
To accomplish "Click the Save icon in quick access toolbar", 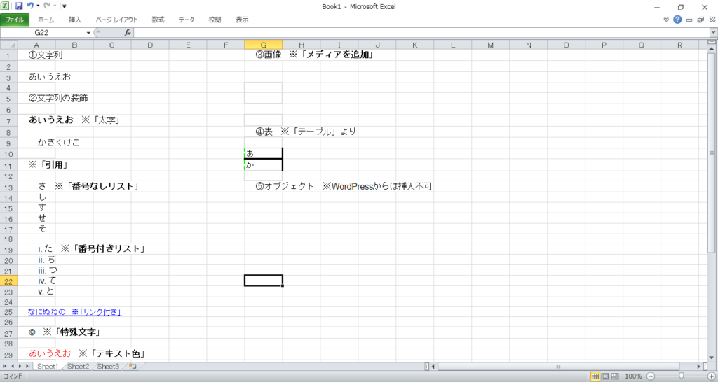I will (x=19, y=6).
